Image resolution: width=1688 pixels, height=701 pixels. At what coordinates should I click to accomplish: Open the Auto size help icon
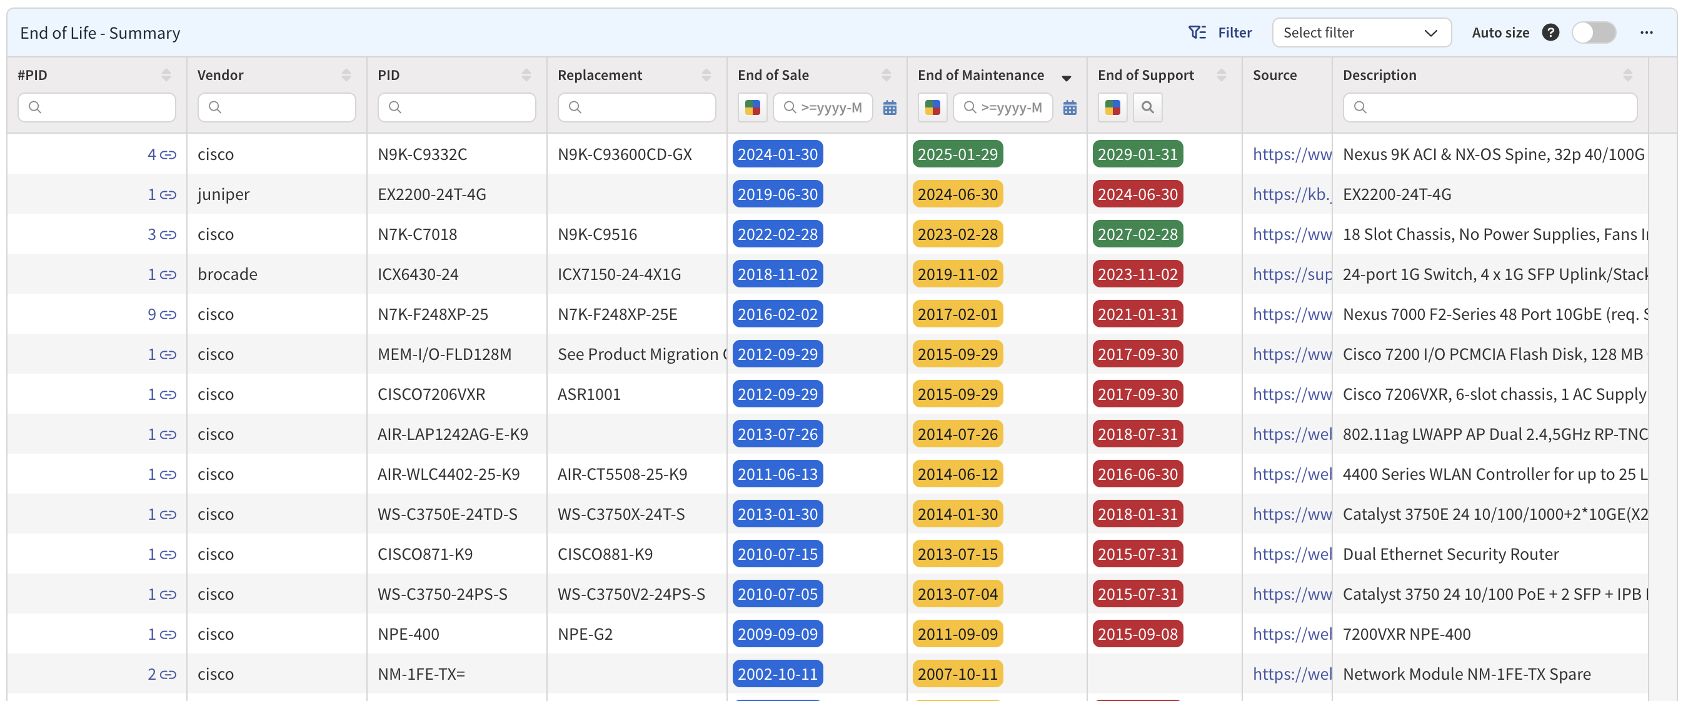[x=1550, y=32]
